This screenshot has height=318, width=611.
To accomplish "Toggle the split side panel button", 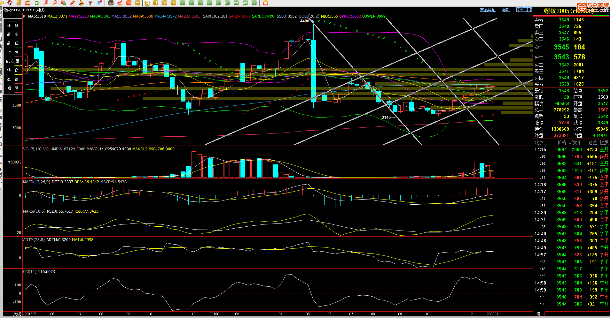I will click(x=529, y=10).
